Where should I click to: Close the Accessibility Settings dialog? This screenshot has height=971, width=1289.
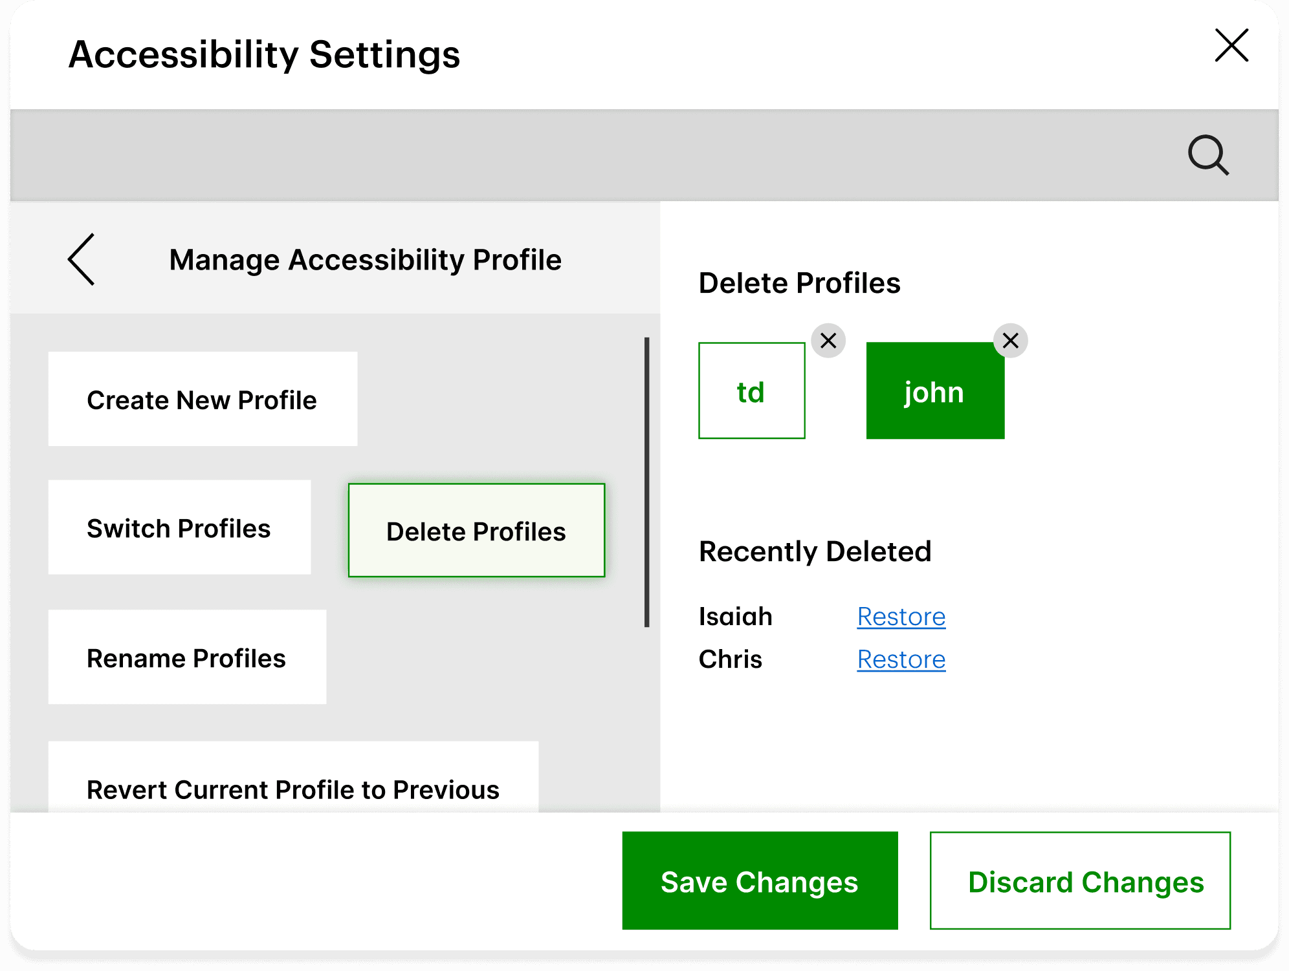coord(1231,45)
